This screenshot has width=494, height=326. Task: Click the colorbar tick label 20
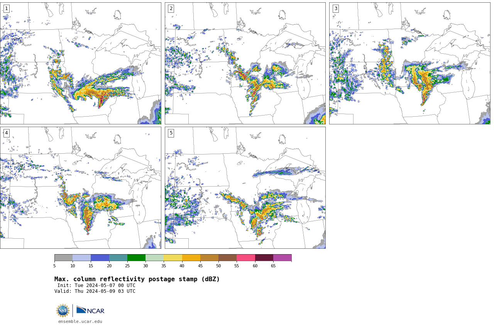pos(109,266)
